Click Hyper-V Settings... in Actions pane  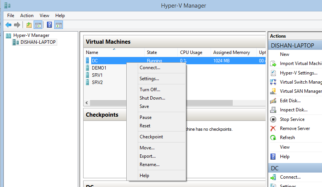click(299, 73)
